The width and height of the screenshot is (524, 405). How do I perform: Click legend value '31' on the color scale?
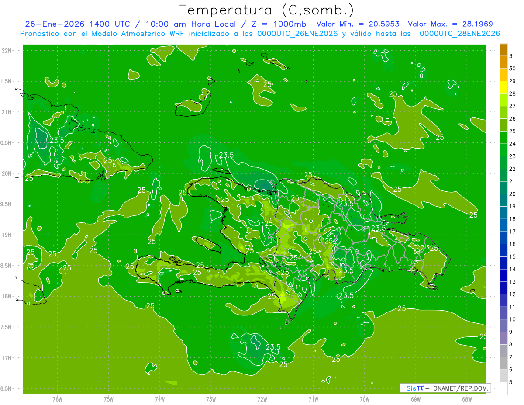pos(513,56)
